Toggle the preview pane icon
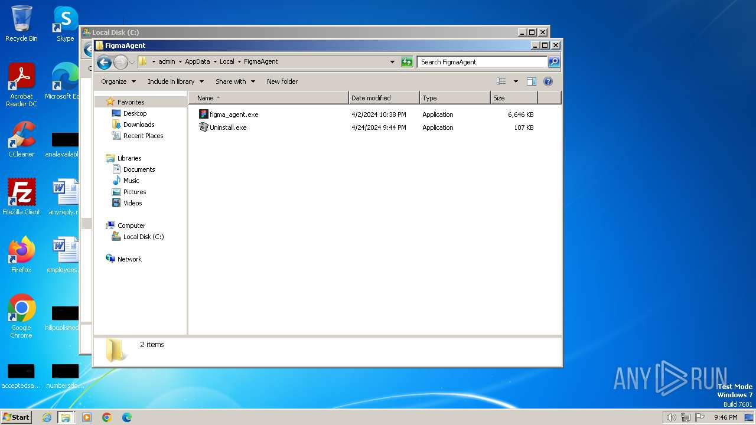The height and width of the screenshot is (425, 756). click(532, 81)
